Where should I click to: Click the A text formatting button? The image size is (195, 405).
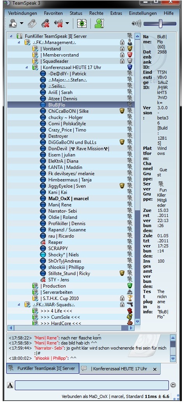click(x=10, y=385)
